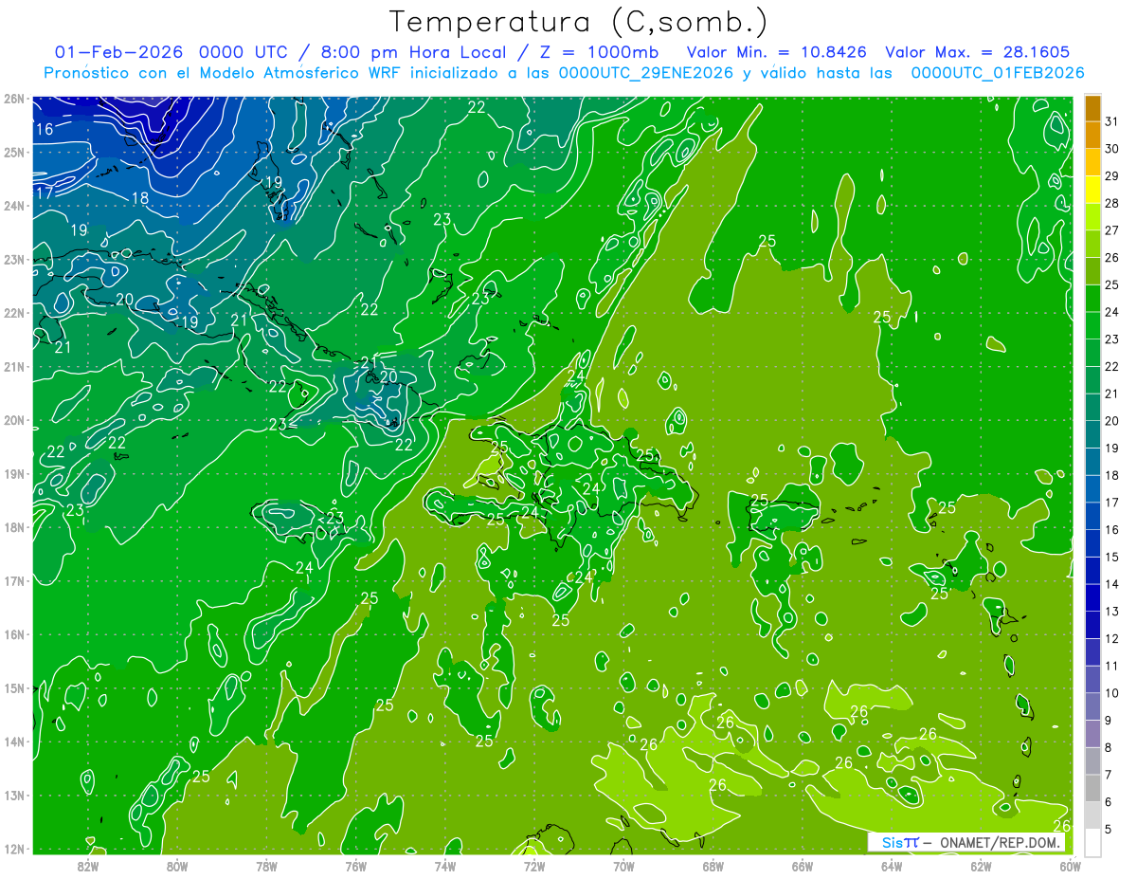Click the 0000UTC_29ENE2026 initialization time text
This screenshot has width=1137, height=879.
point(646,72)
